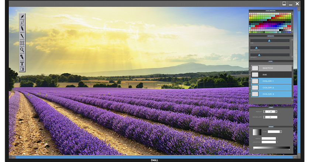
Task: Toggle visibility dot of INK layer
Action: coord(250,75)
